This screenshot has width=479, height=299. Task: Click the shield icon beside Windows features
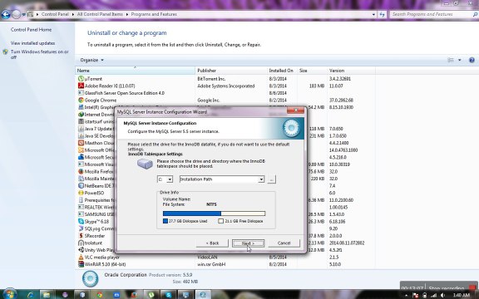[6, 52]
